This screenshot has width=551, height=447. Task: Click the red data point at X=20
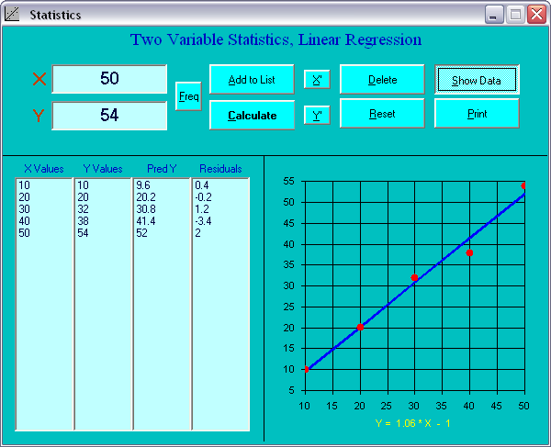(x=360, y=328)
